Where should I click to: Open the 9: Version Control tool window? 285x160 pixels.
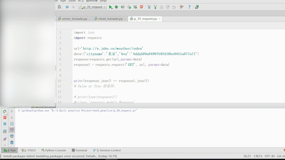(107, 150)
